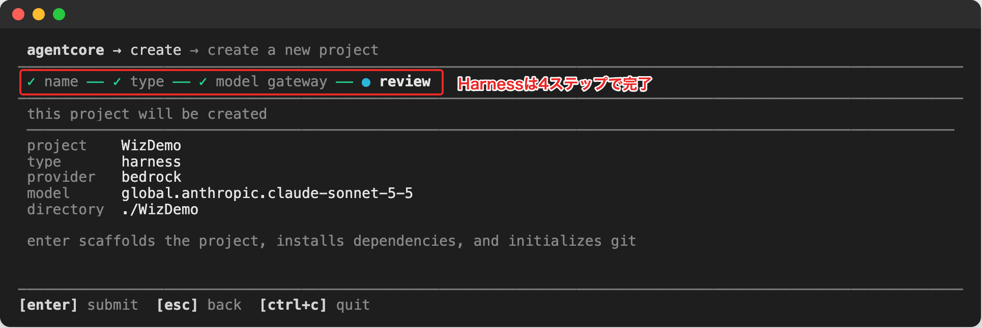Click the [ctrl+c] quit shortcut hint
Image resolution: width=982 pixels, height=328 pixels.
314,305
